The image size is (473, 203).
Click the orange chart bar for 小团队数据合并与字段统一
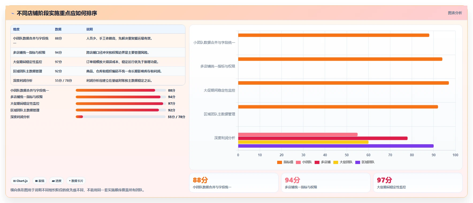tap(334, 35)
